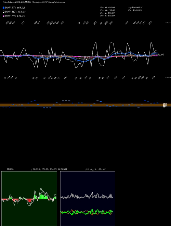
Task: Click the 'Pre H: 195.00' value
Action: [107, 10]
